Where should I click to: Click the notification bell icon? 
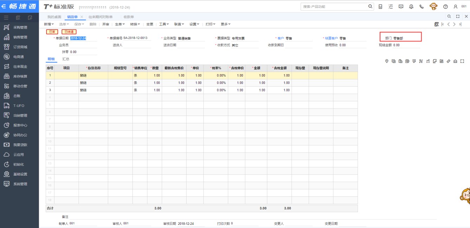(x=411, y=7)
